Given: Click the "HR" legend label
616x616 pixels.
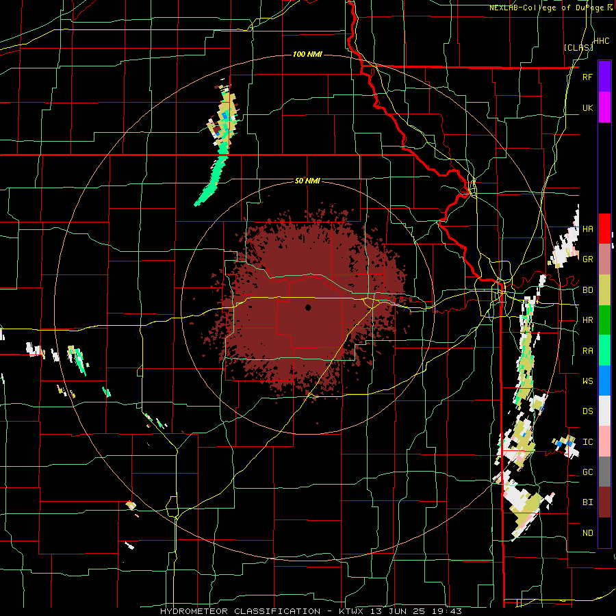Looking at the screenshot, I should [x=587, y=320].
